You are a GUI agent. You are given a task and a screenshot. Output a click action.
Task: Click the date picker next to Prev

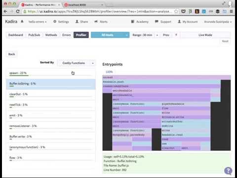click(176, 35)
